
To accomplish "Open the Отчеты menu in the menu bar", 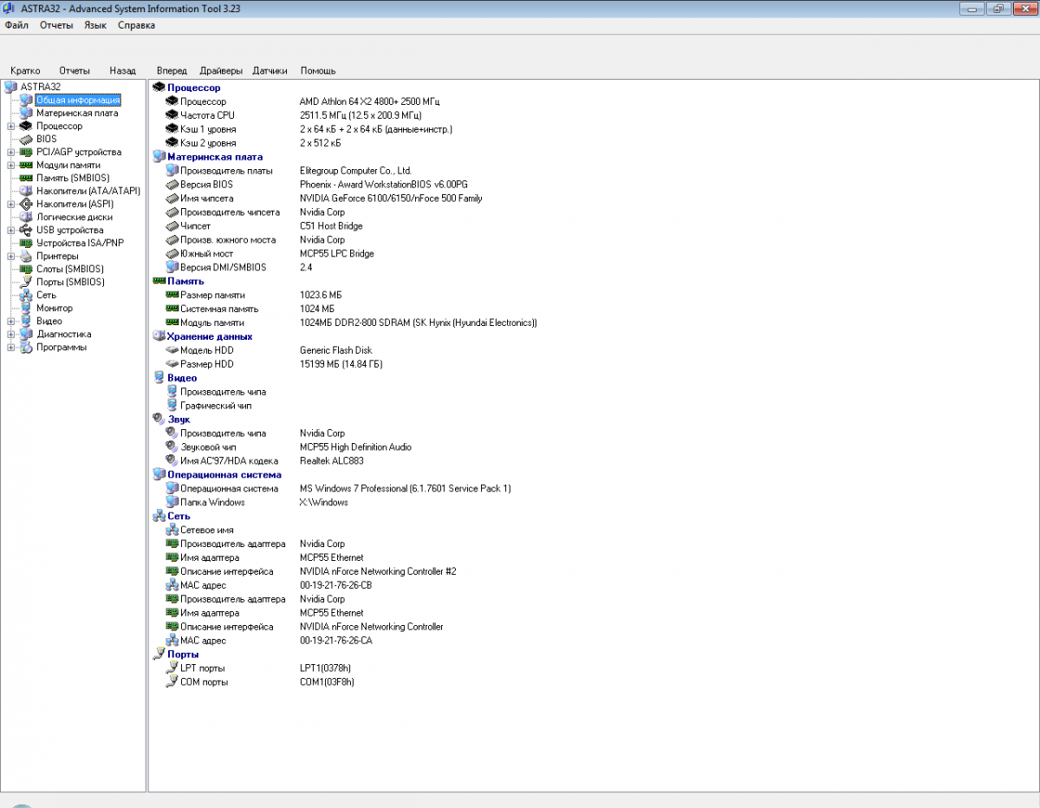I will [56, 25].
